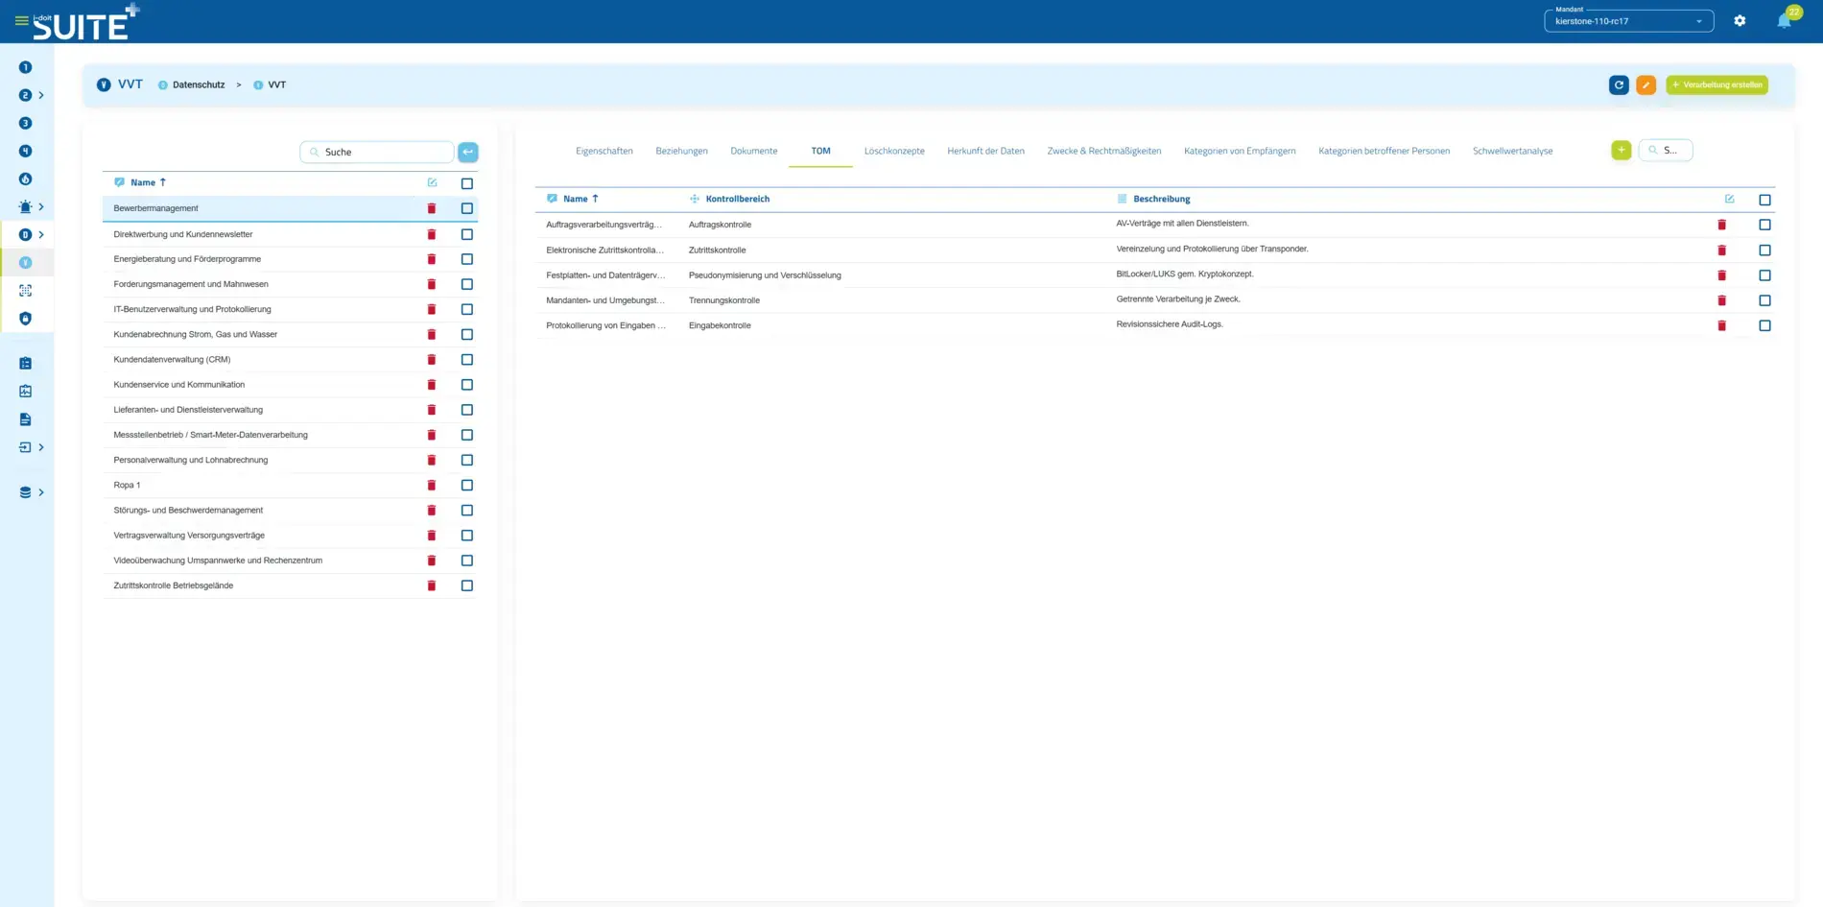
Task: Tick the checkbox for Direktwerbung und Kundennewsletter
Action: pos(467,234)
